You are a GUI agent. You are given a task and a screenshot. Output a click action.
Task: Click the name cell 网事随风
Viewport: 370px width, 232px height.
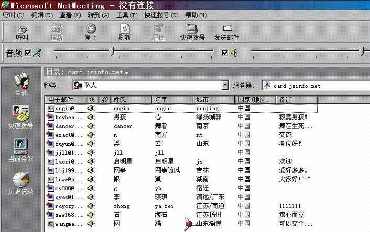point(168,170)
